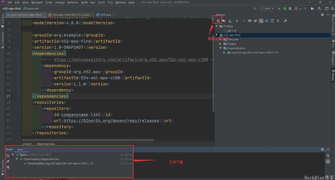Click Download Sources and Documentation icon
The image size is (335, 180).
tap(230, 21)
